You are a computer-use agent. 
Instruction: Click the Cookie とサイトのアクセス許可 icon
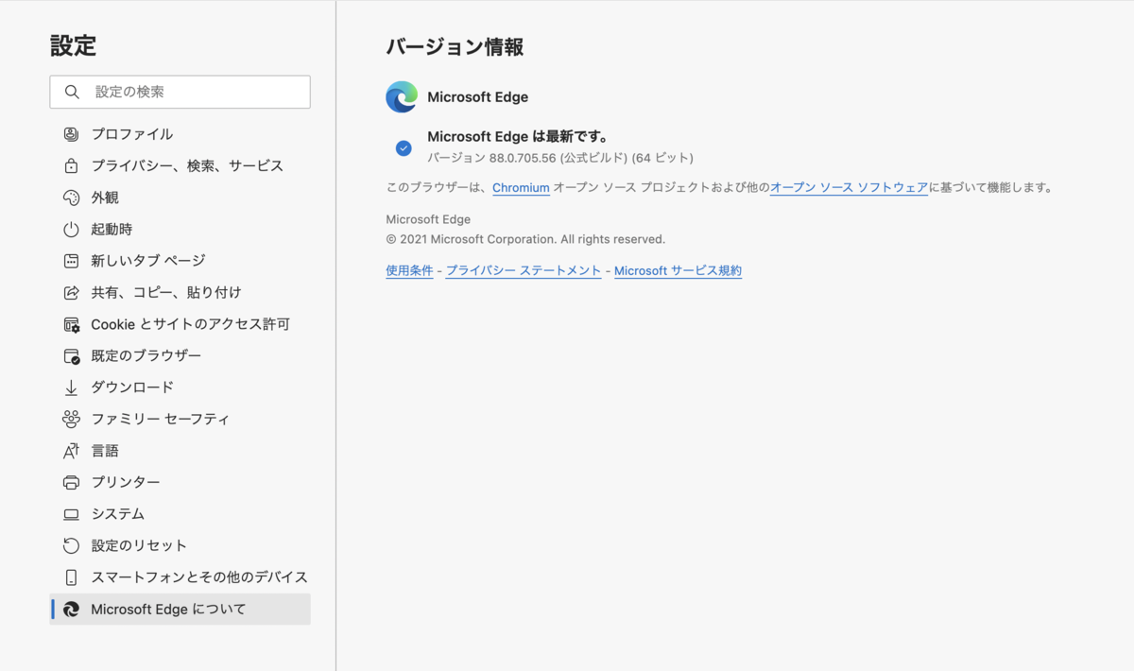(71, 324)
